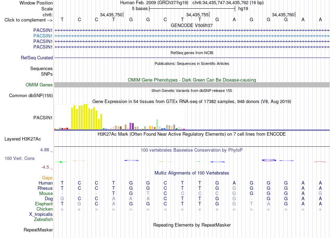Viewport: 330px width, 238px height.
Task: Click the hg19 text beside the scale bar
Action: point(243,9)
